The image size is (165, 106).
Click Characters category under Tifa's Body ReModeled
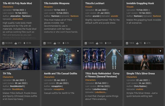point(90,80)
